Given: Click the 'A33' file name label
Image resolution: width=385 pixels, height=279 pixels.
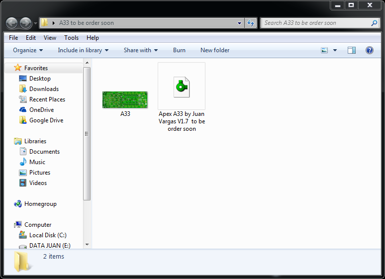Looking at the screenshot, I should tap(125, 114).
